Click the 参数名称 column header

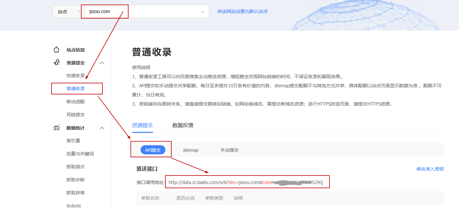click(150, 198)
